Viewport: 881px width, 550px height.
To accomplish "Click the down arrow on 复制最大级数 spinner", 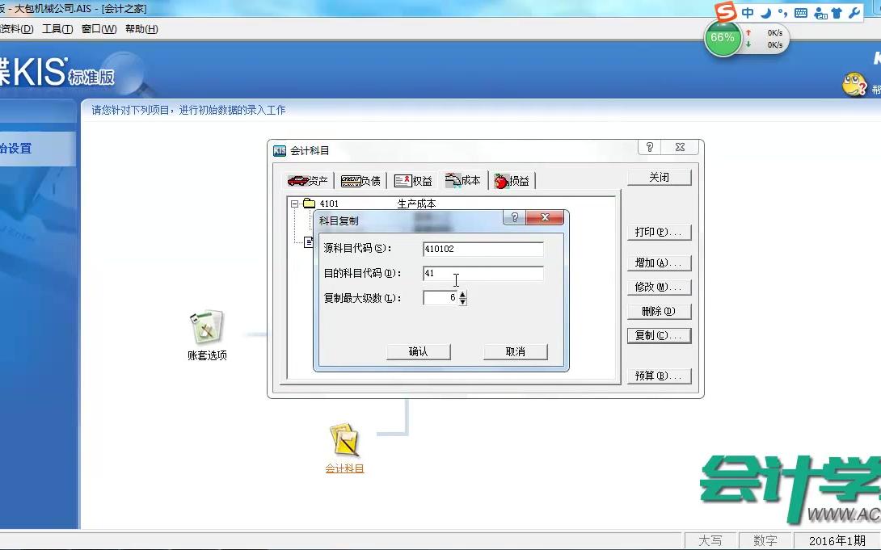I will pos(462,300).
